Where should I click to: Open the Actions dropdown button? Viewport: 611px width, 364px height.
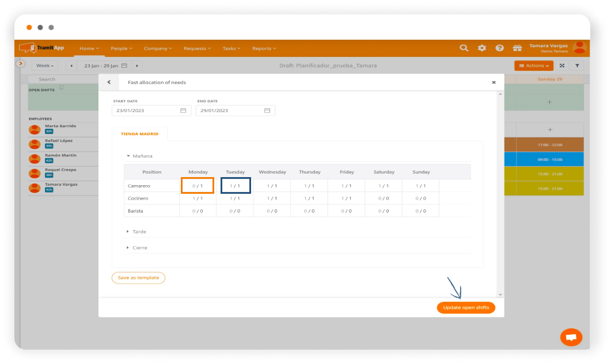pos(533,66)
